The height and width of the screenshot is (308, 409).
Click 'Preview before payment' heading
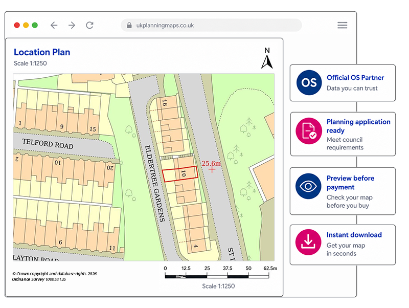tap(350, 183)
